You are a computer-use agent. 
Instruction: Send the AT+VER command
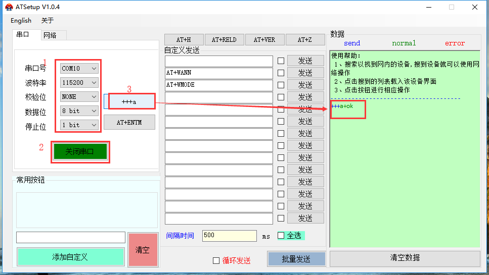coord(264,40)
